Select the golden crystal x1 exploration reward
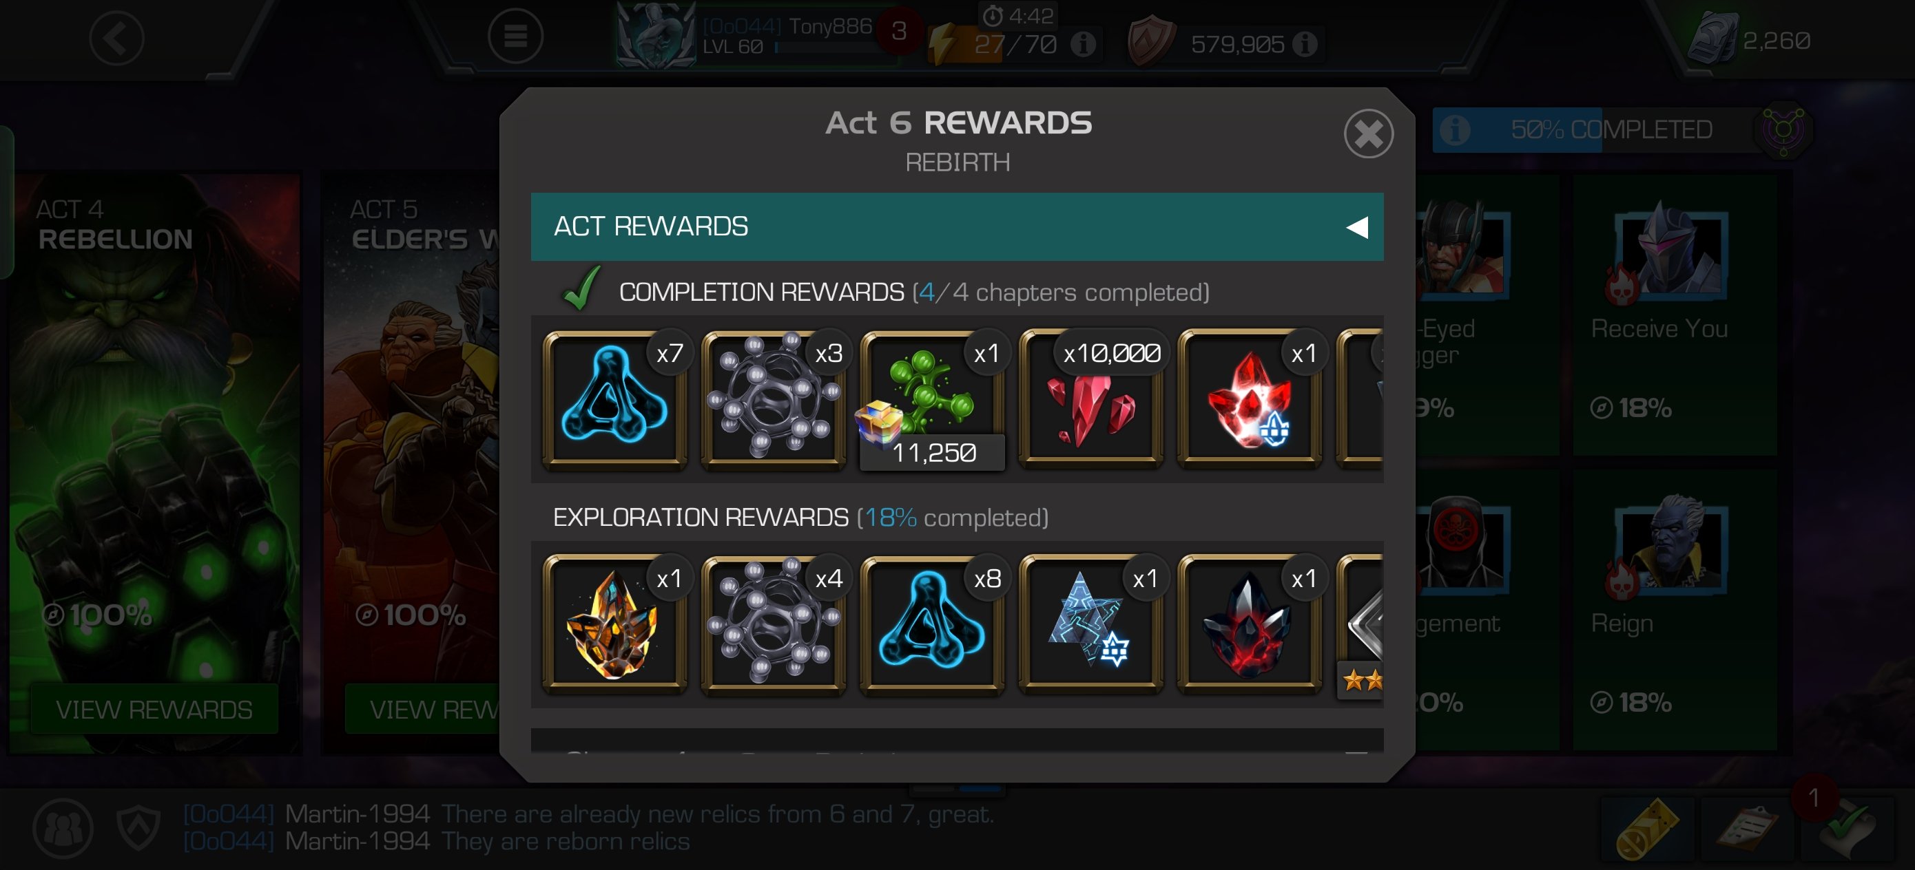Image resolution: width=1915 pixels, height=870 pixels. (x=614, y=625)
